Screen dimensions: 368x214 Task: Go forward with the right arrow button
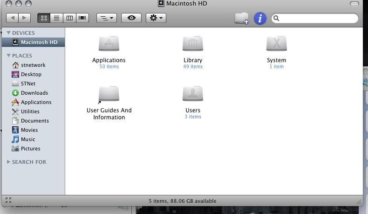[24, 18]
